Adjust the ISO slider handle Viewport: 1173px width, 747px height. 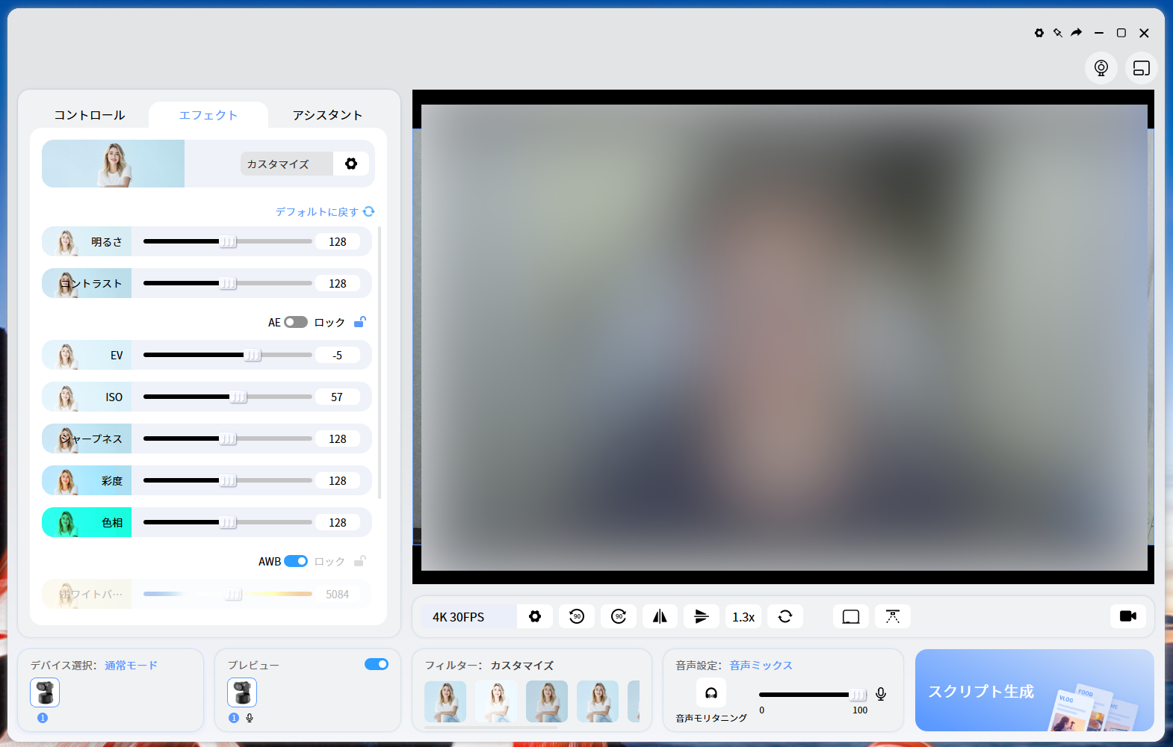(238, 397)
